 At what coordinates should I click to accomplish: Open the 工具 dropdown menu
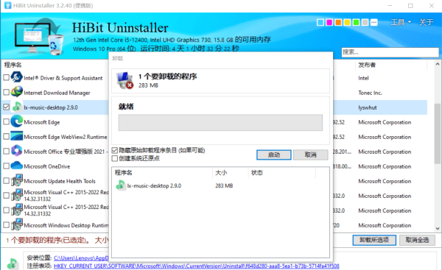click(401, 22)
